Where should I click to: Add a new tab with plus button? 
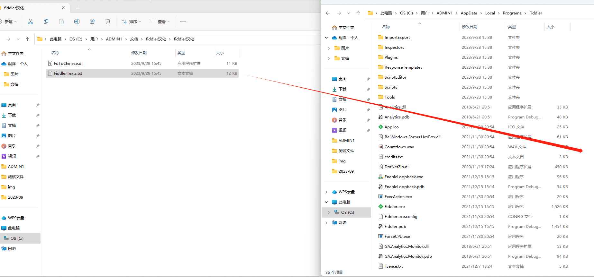(78, 8)
